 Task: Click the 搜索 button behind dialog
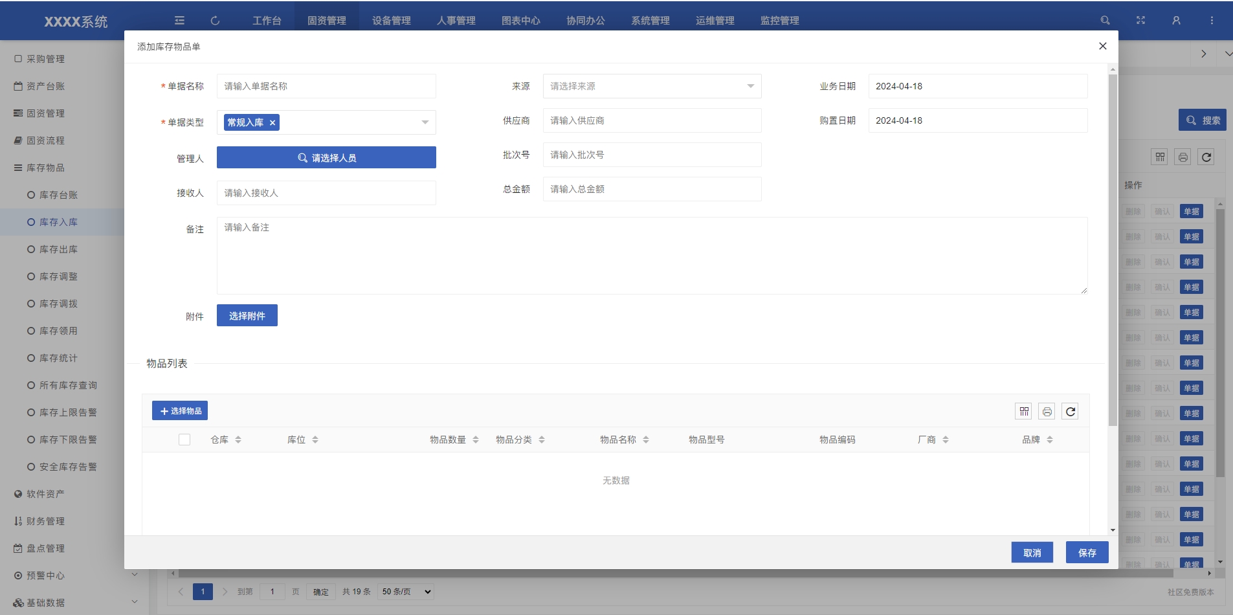(1203, 120)
